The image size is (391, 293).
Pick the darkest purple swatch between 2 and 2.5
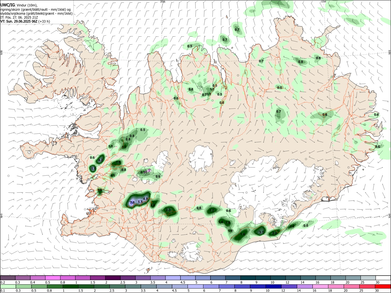click(x=113, y=278)
